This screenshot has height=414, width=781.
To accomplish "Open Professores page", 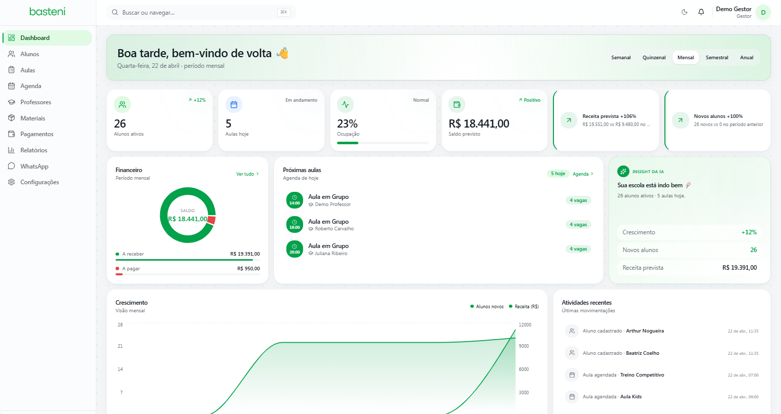I will tap(47, 102).
